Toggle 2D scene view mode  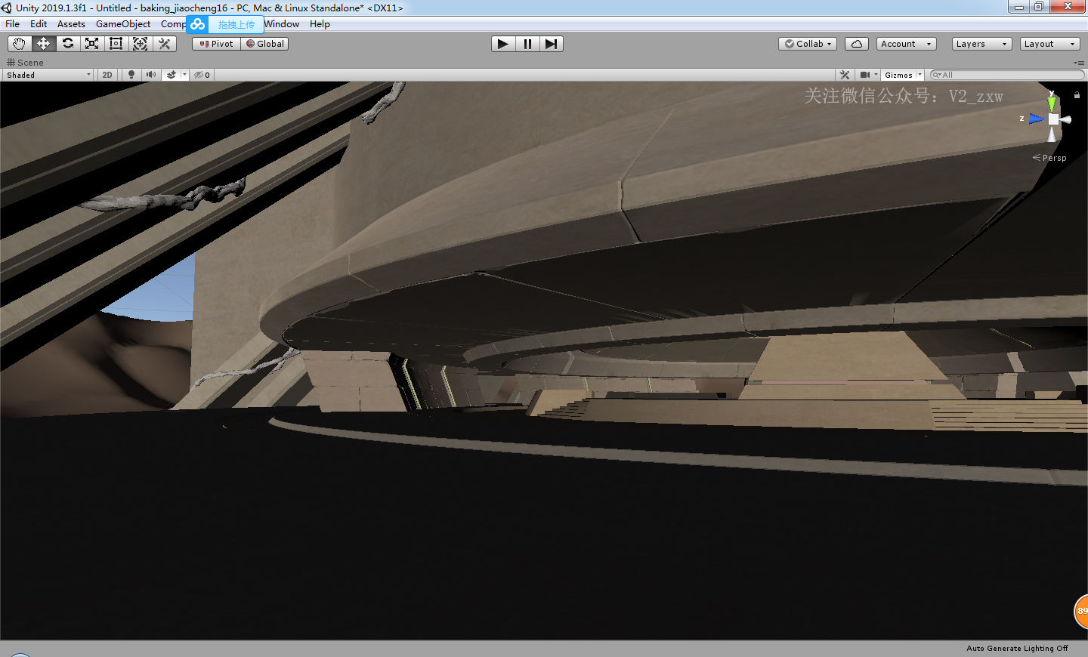coord(107,75)
